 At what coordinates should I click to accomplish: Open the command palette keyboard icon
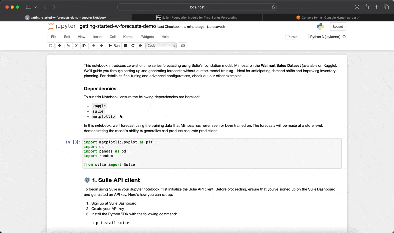pyautogui.click(x=183, y=46)
